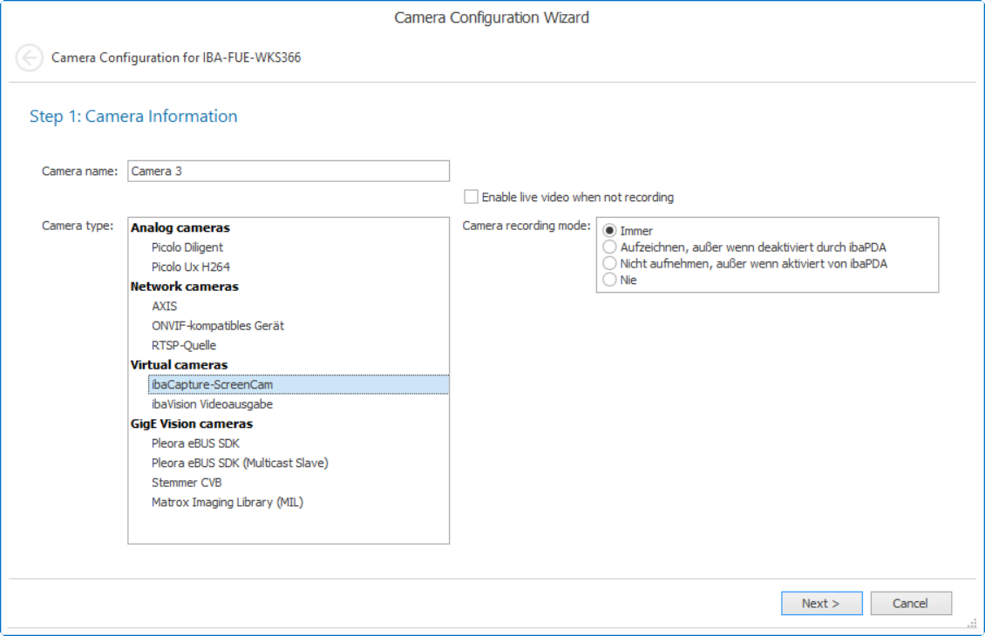Choose ibaVision Videoausgabe camera type

[x=212, y=404]
